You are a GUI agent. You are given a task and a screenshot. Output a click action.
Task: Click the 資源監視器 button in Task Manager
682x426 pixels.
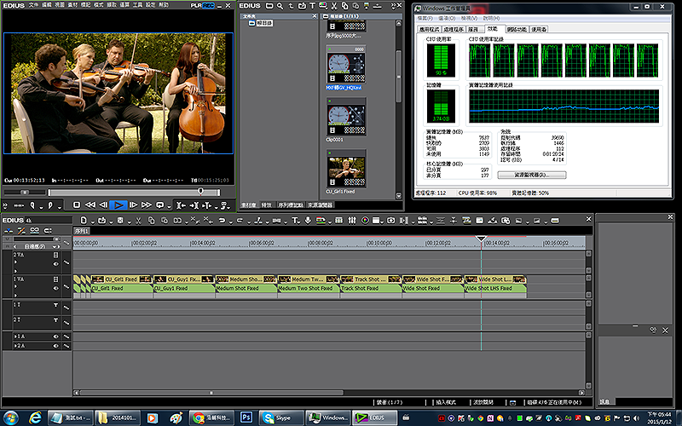(531, 175)
